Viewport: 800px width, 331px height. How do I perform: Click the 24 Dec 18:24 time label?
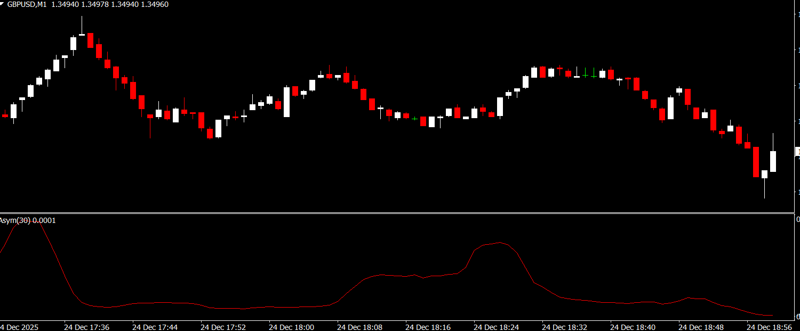496,327
